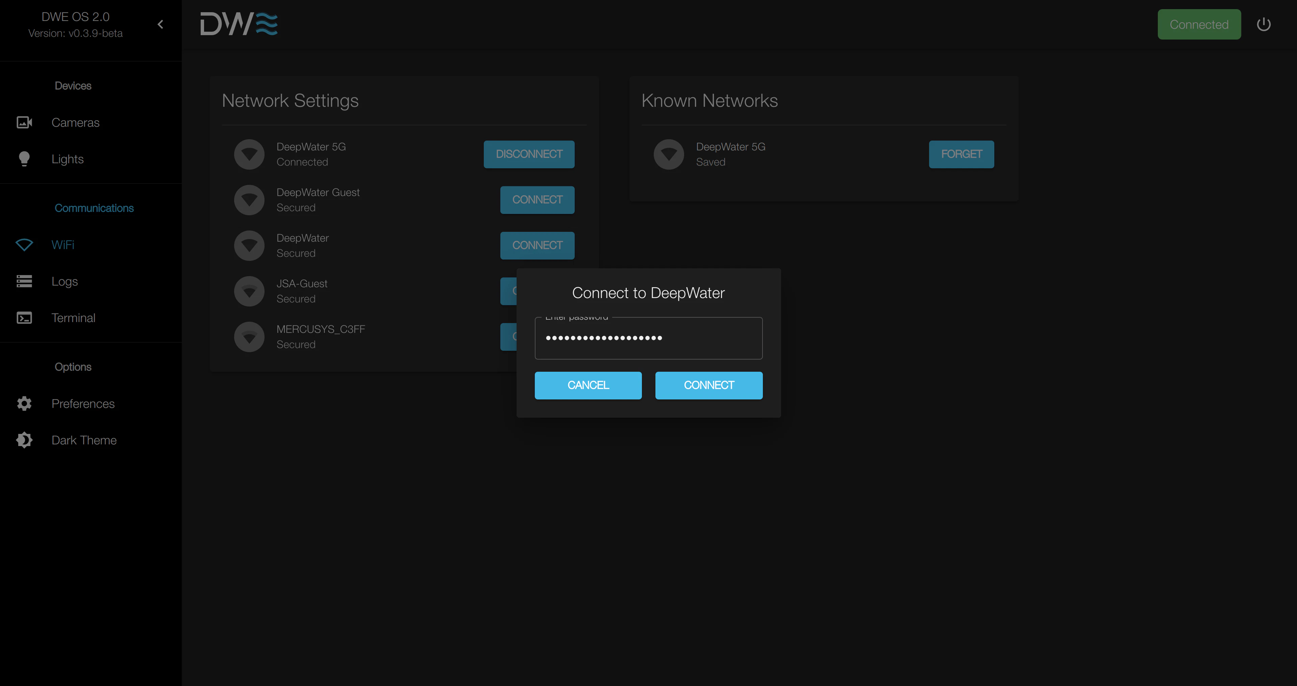Click the green Connected status button
Viewport: 1297px width, 686px height.
click(1199, 24)
